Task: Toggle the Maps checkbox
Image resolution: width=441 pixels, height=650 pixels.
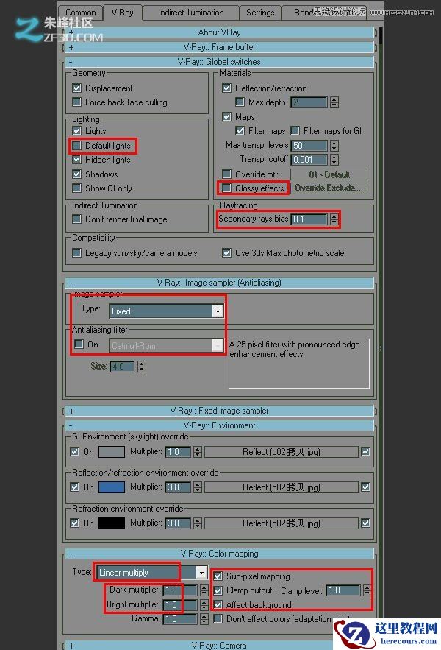Action: click(226, 117)
